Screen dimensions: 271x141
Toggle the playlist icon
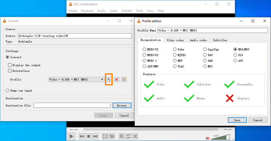click(122, 136)
